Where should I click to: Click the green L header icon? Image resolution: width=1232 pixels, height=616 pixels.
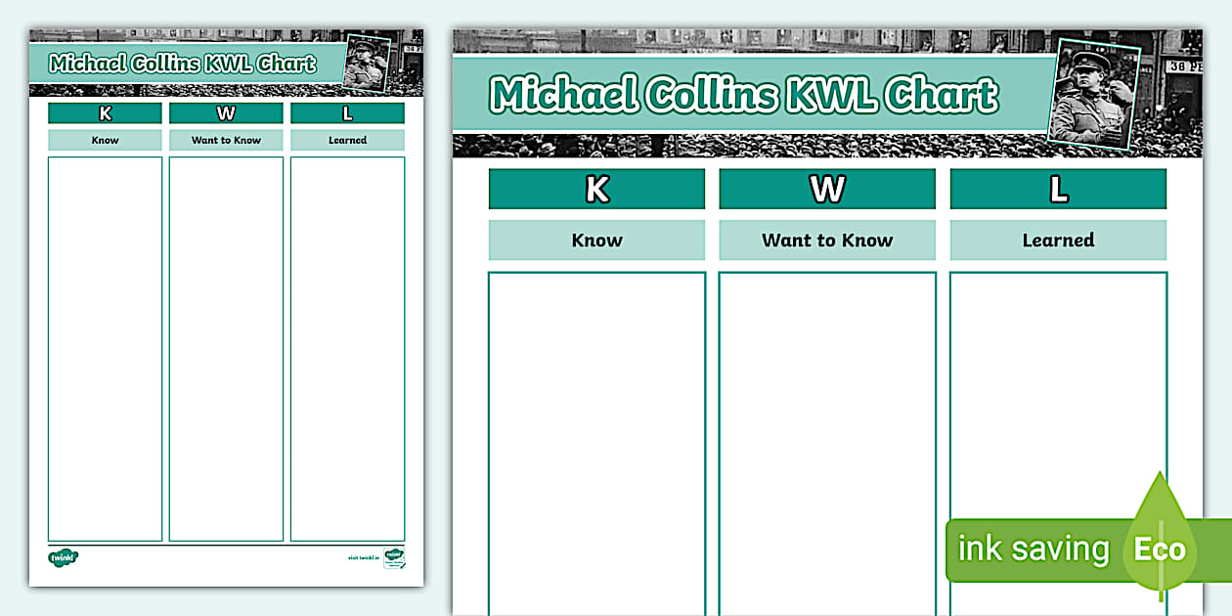click(1058, 189)
